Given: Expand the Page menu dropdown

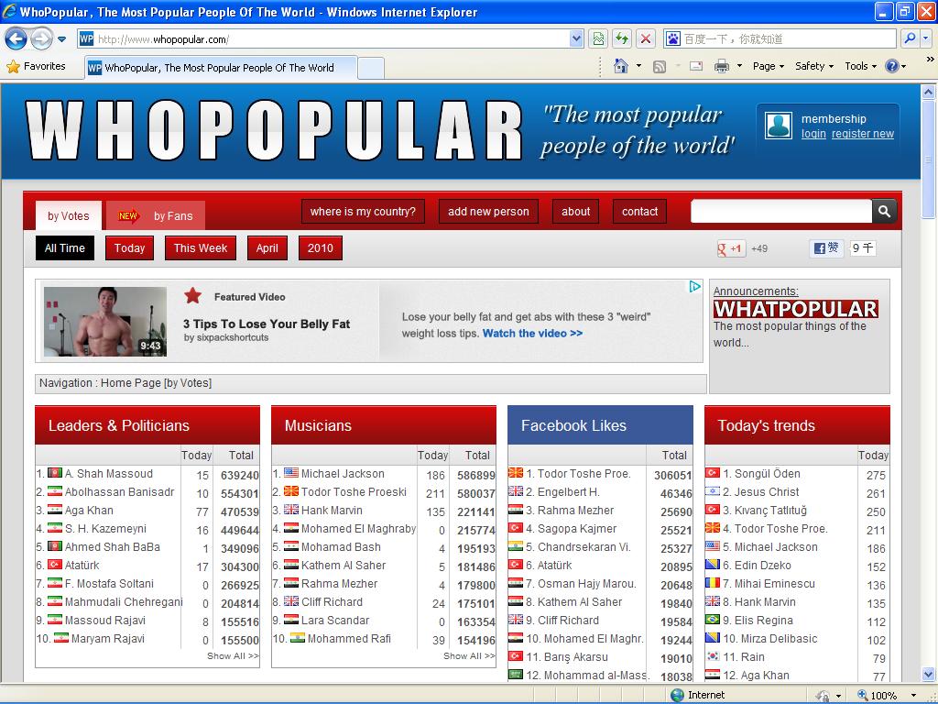Looking at the screenshot, I should [x=769, y=66].
